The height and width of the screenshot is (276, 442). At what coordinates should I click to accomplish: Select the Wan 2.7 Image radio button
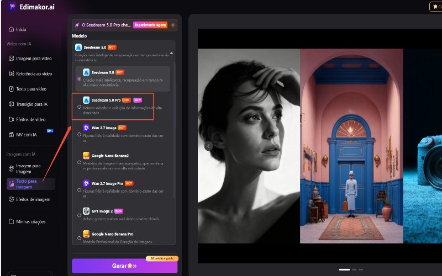point(79,135)
